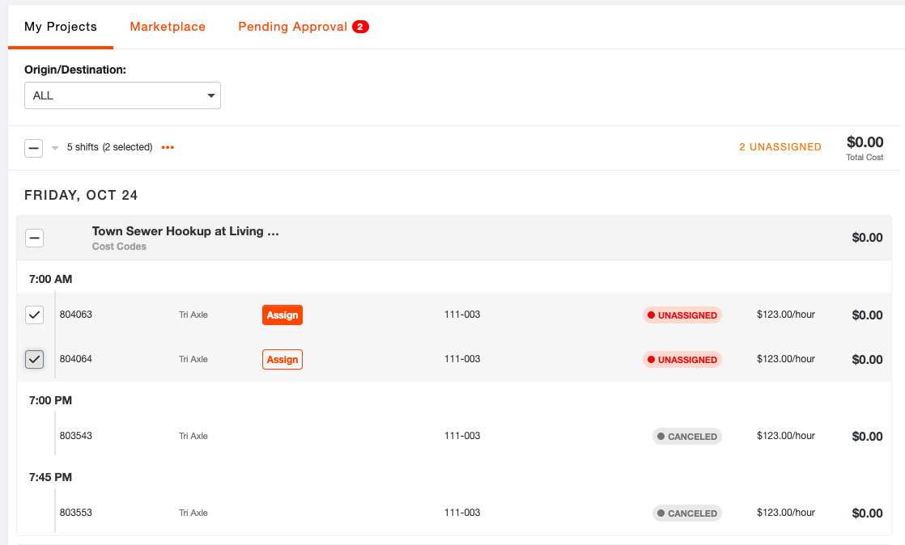Click the 2 UNASSIGNED link

tap(780, 146)
